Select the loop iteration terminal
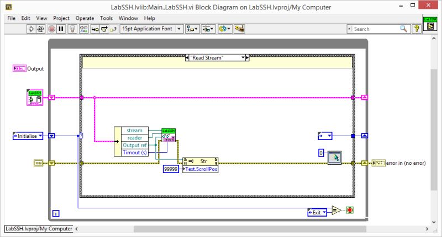 [x=56, y=214]
